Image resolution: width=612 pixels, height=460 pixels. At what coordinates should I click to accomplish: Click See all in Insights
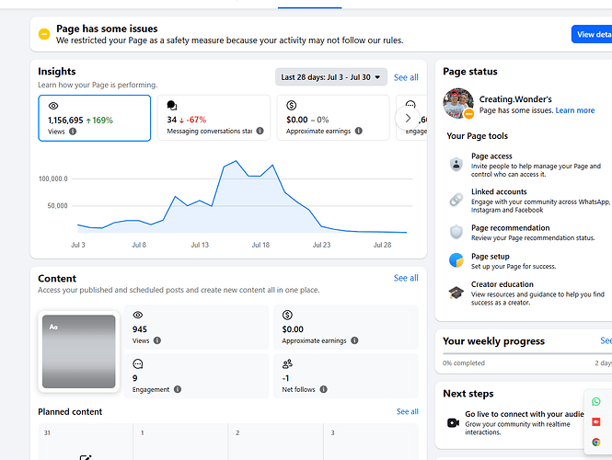406,77
